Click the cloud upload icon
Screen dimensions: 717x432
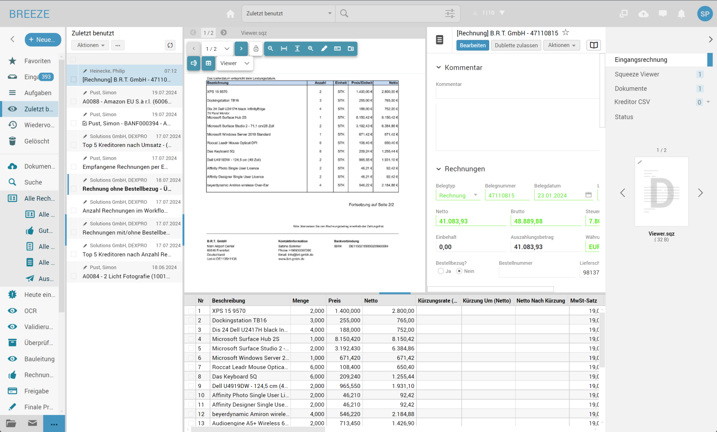point(643,14)
